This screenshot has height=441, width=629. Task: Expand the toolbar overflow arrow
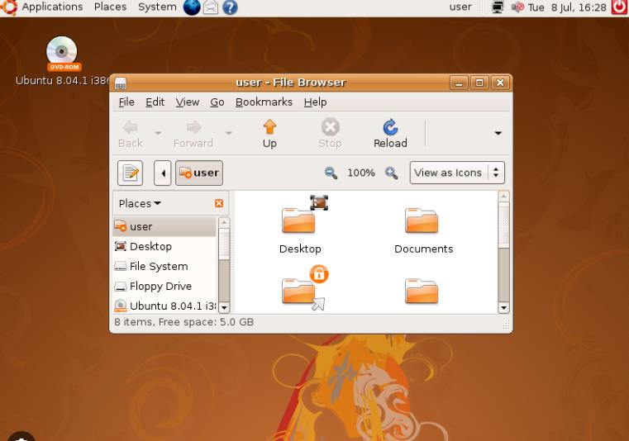pyautogui.click(x=498, y=133)
